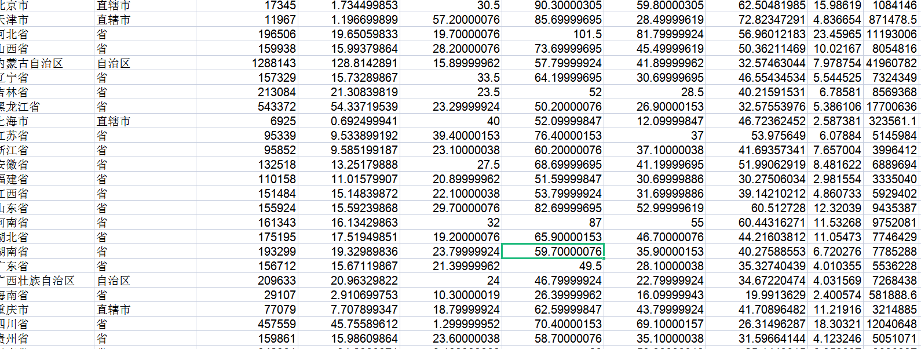Click the cell 7.657004
The image size is (921, 349).
click(x=836, y=150)
